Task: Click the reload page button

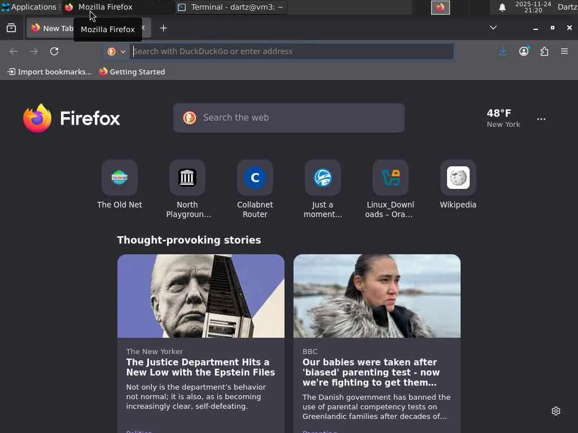Action: [54, 51]
